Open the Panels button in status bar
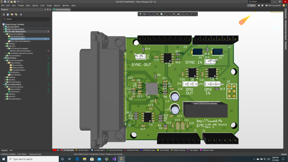Viewport: 288px width, 162px height. pyautogui.click(x=283, y=154)
